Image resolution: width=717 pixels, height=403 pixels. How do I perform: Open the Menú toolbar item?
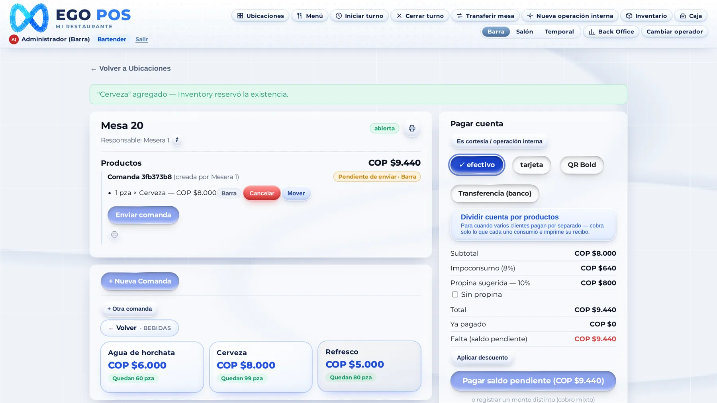pos(310,16)
